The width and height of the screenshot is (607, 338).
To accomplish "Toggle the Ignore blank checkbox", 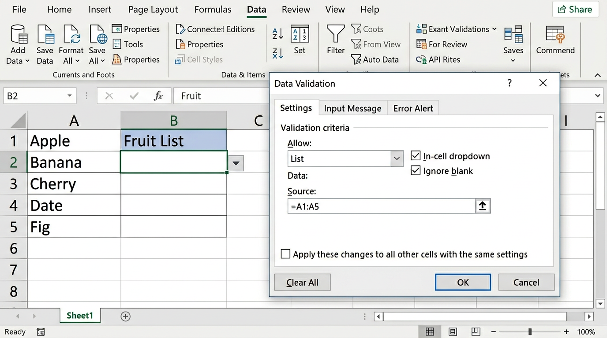I will [416, 171].
